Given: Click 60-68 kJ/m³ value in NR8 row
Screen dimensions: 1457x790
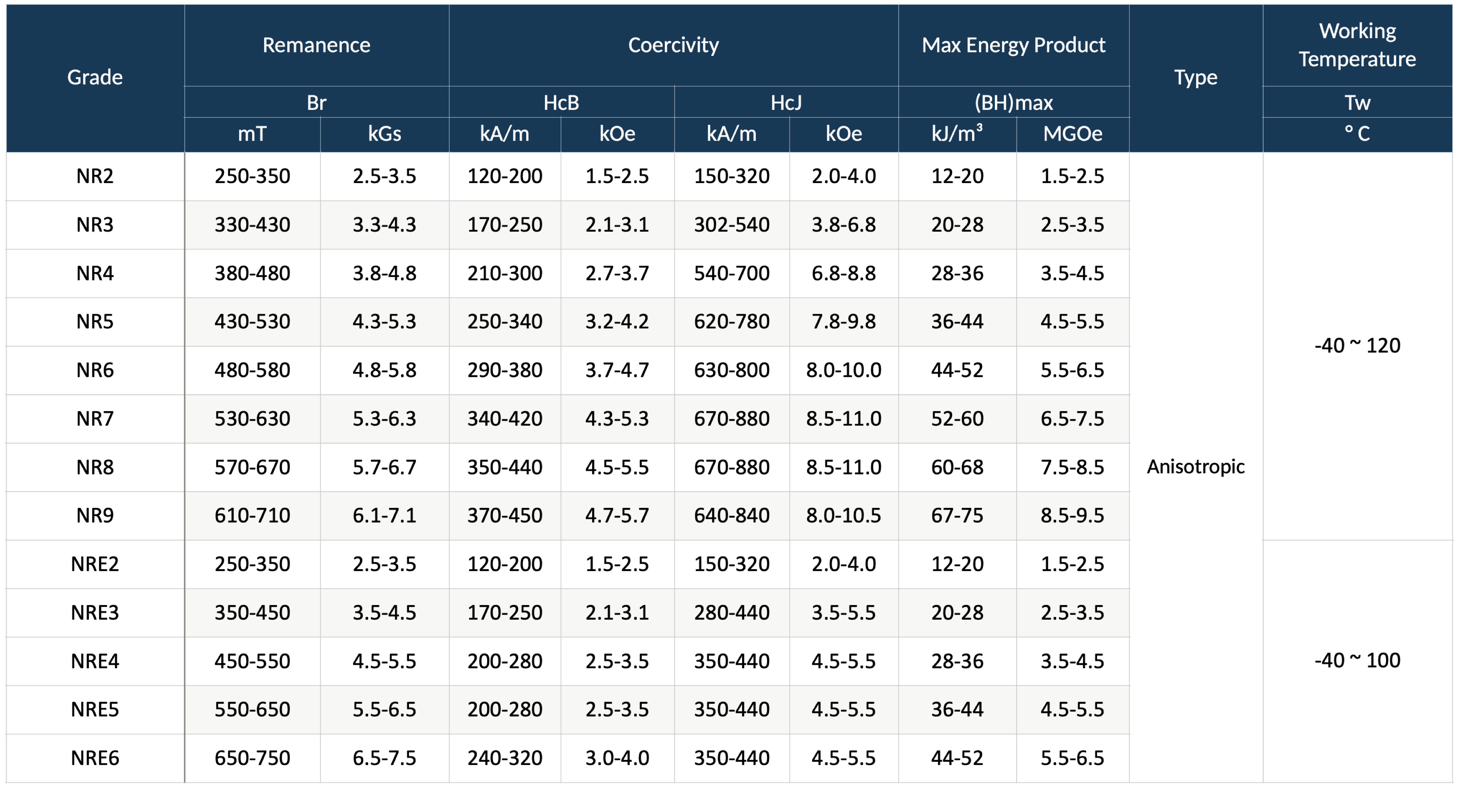Looking at the screenshot, I should pyautogui.click(x=957, y=468).
